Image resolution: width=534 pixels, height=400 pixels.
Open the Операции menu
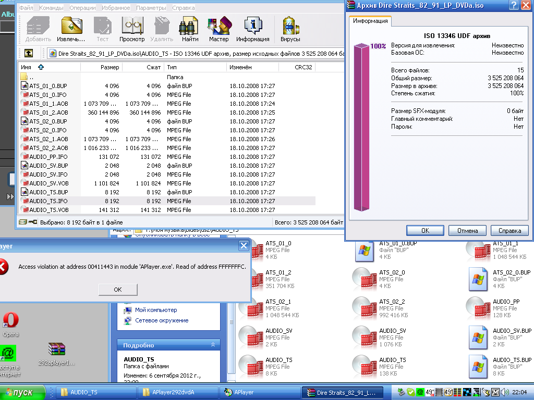pos(82,8)
